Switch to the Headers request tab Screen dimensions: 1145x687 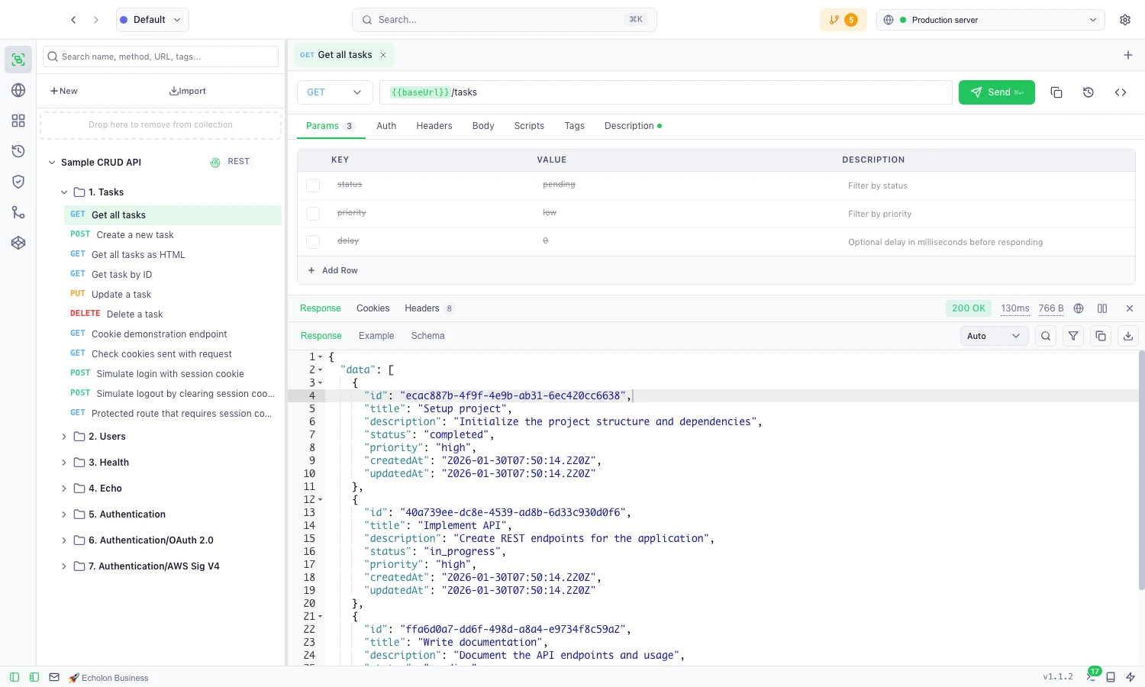tap(434, 126)
